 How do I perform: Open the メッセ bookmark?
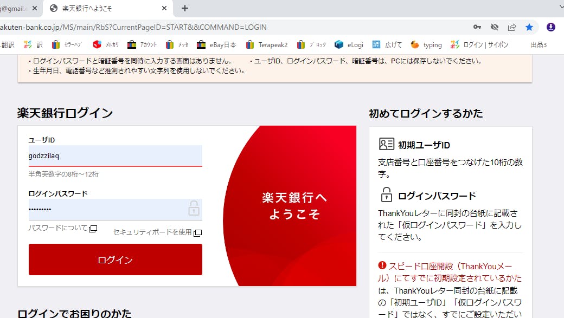click(x=177, y=44)
